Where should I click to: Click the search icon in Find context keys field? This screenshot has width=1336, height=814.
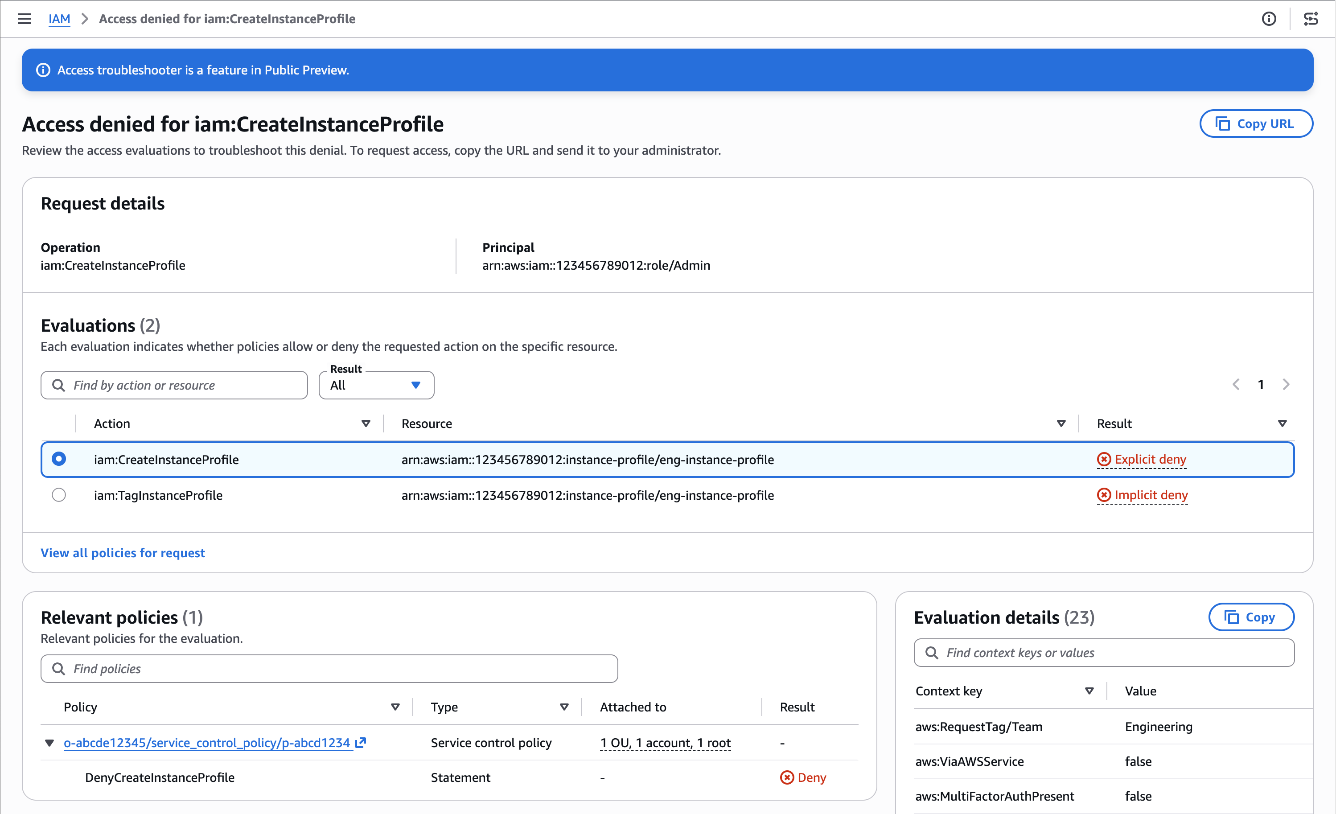pyautogui.click(x=932, y=652)
